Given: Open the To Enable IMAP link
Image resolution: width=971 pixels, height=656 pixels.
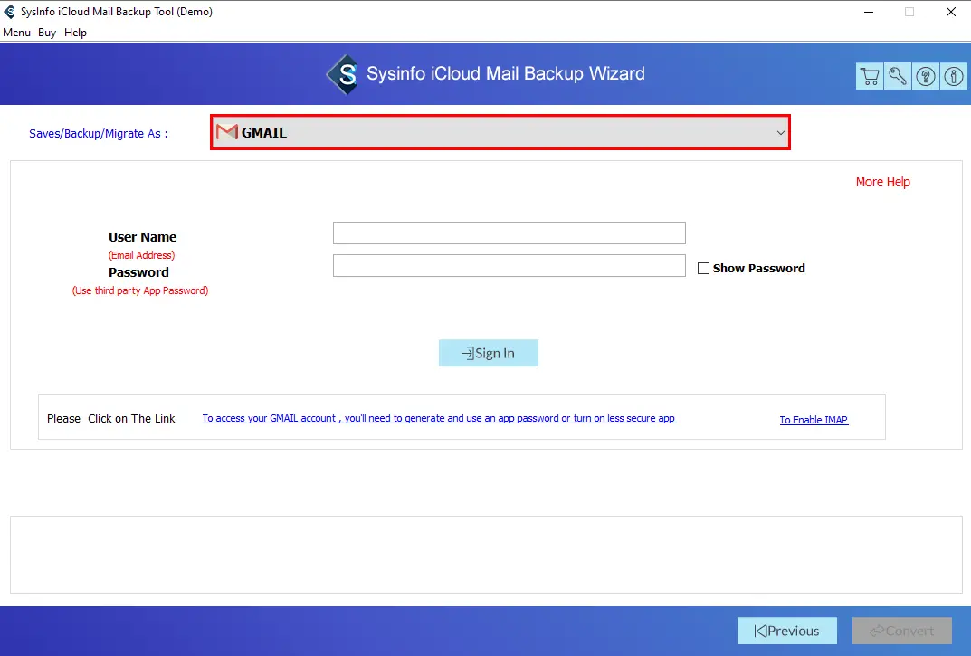Looking at the screenshot, I should tap(814, 420).
